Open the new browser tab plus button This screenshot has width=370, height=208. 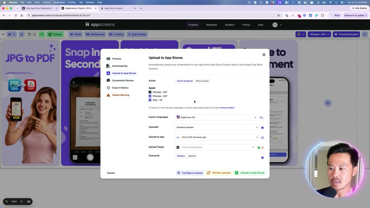click(x=141, y=8)
